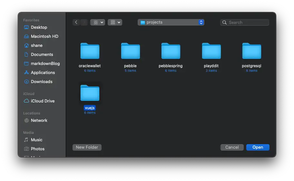The width and height of the screenshot is (294, 181).
Task: Click the "Desktop" sidebar label
Action: pyautogui.click(x=39, y=27)
